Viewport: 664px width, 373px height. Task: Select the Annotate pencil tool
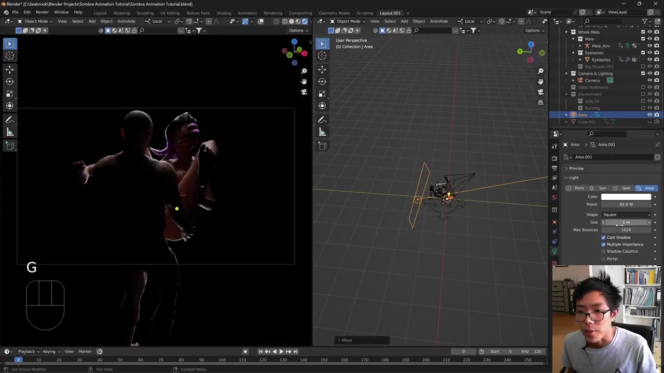(10, 120)
